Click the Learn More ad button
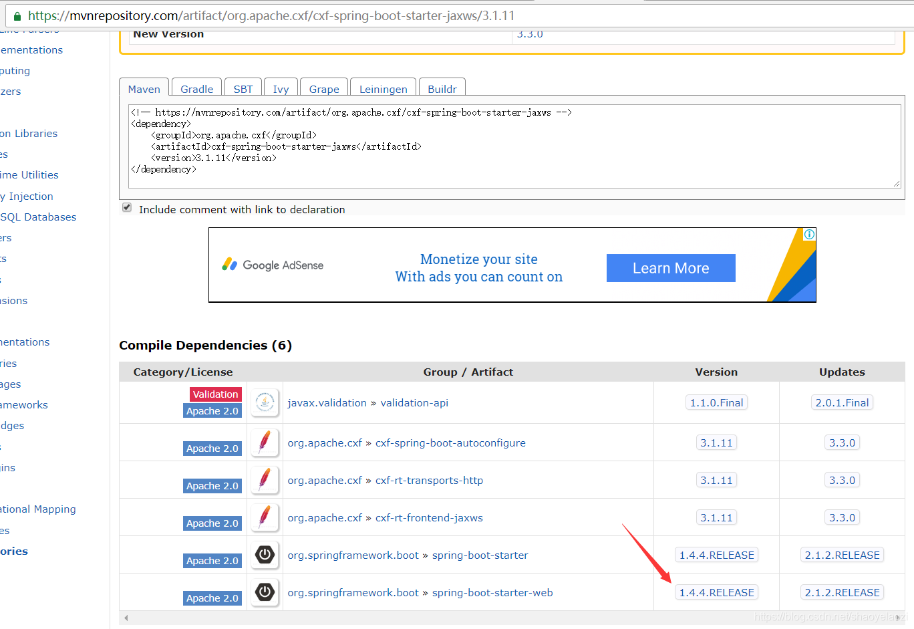The height and width of the screenshot is (629, 914). pos(671,268)
